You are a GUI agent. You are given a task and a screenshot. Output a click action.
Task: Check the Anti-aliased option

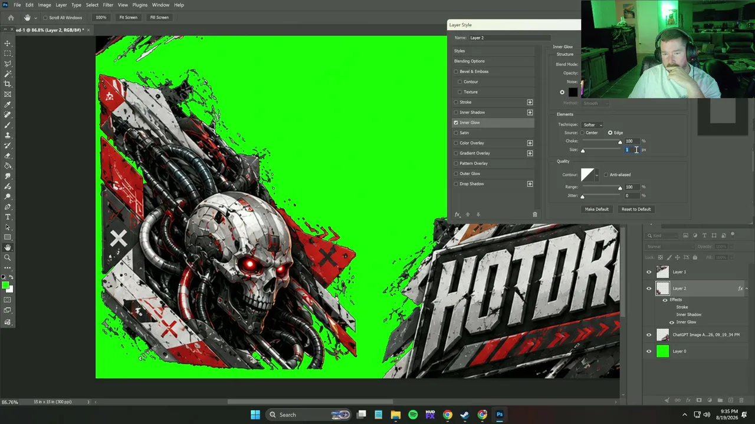pyautogui.click(x=606, y=175)
